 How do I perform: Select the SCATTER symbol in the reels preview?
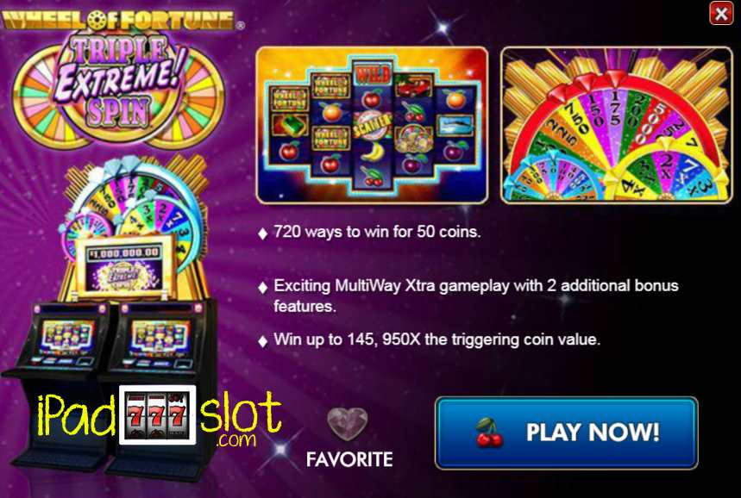pos(373,126)
